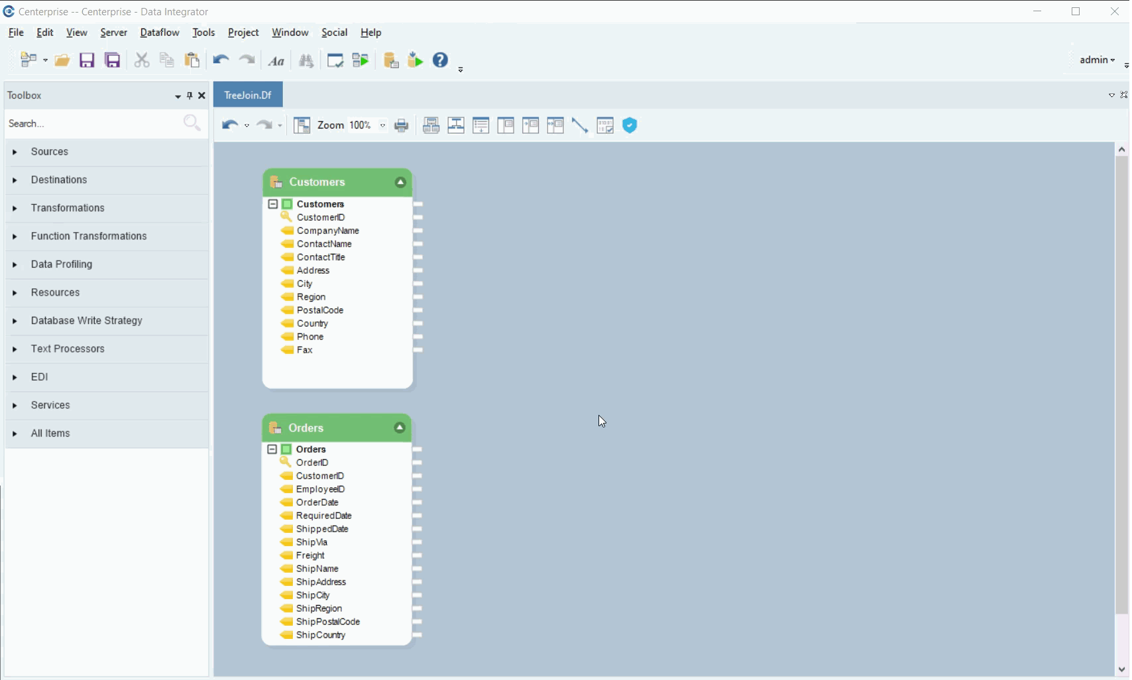Viewport: 1132px width, 680px height.
Task: Select the CompanyName field in Customers
Action: coord(327,231)
